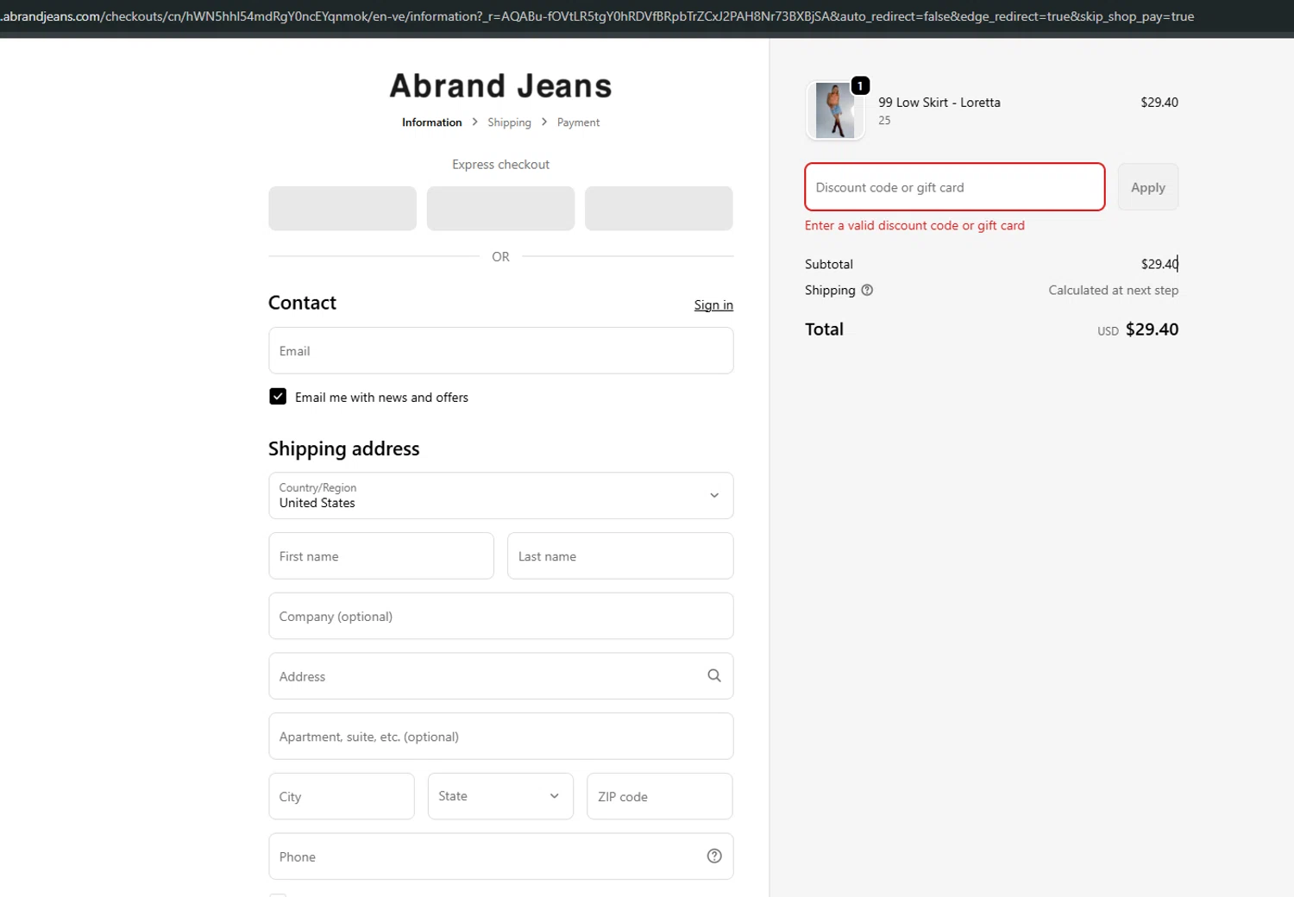Screen dimensions: 1294x897
Task: Click the Express checkout heading text
Action: pos(500,164)
